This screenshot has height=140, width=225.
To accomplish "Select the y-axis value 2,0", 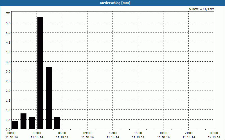I will 8,91.
